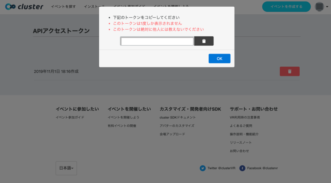Open the 会場アップロード link

172,134
